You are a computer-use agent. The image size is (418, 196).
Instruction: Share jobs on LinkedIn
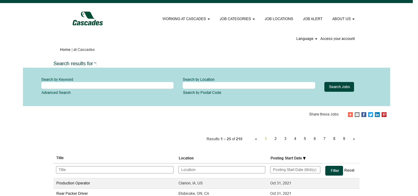click(x=377, y=115)
